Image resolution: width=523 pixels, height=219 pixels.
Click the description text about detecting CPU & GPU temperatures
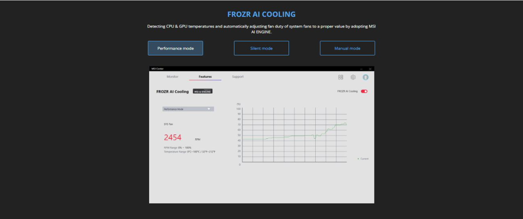[x=261, y=29]
